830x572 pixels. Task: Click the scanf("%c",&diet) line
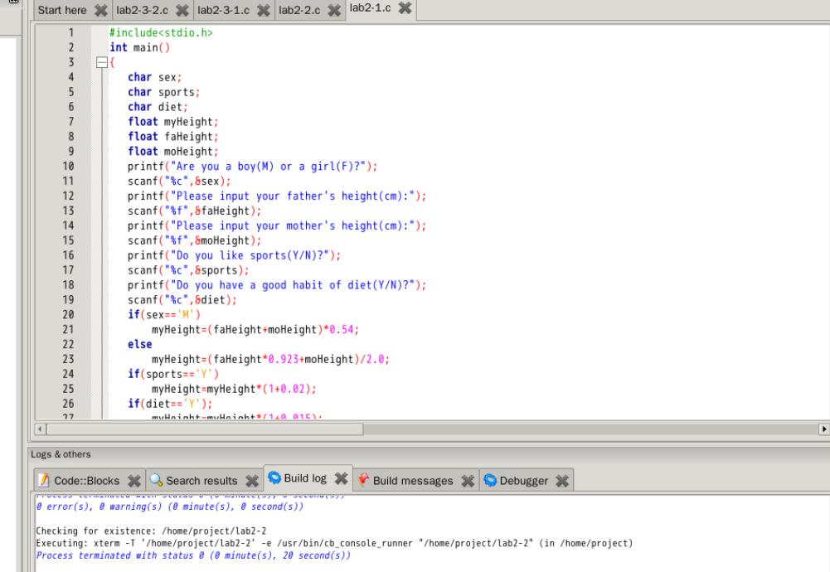pos(182,299)
